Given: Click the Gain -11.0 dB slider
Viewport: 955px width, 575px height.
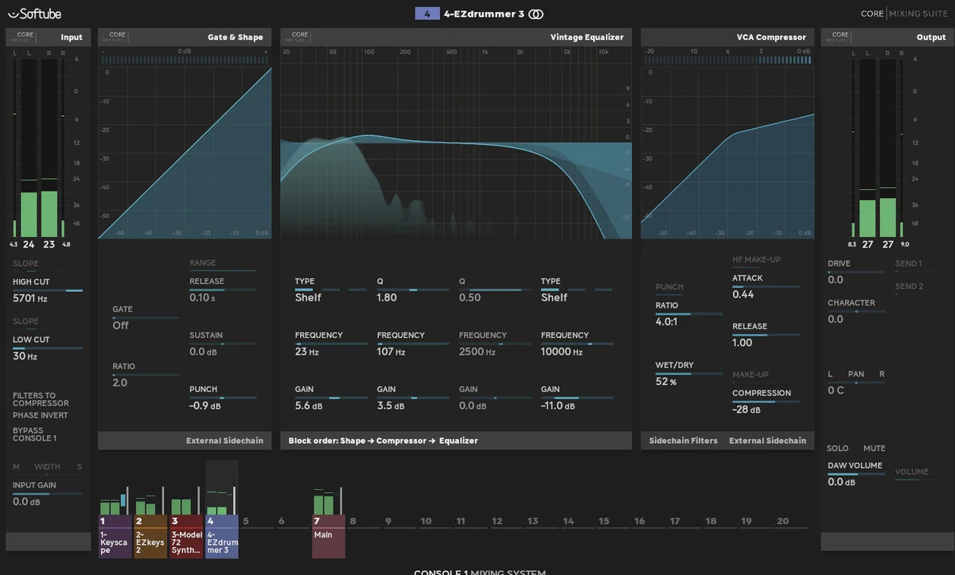Looking at the screenshot, I should [577, 398].
